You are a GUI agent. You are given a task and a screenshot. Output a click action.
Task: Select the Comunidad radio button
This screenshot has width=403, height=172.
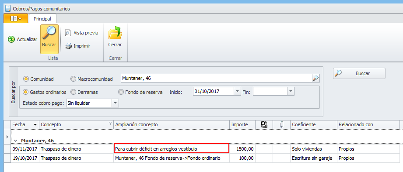pyautogui.click(x=26, y=79)
